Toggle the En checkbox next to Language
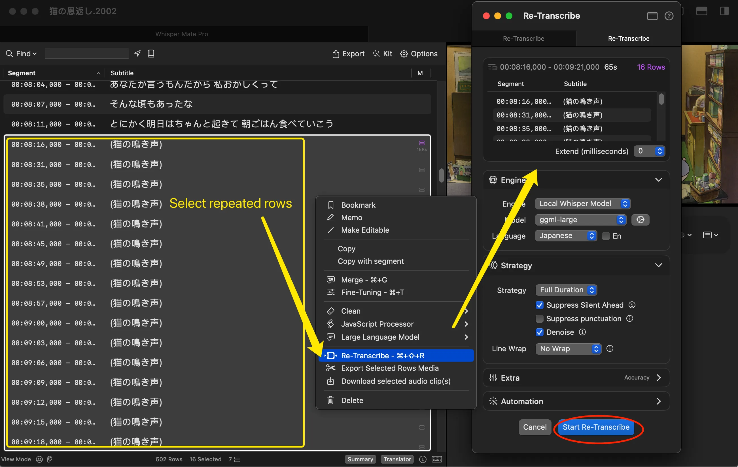 [x=606, y=236]
